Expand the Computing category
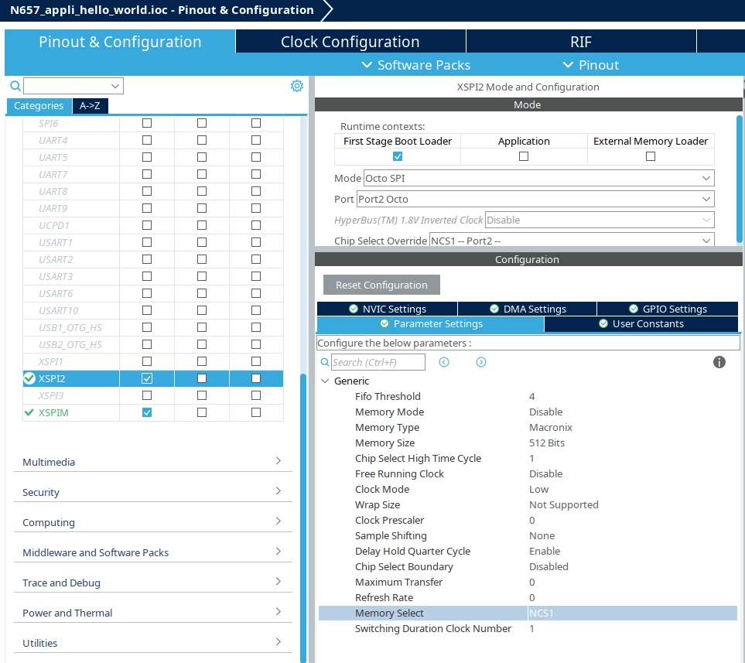The image size is (745, 663). (x=153, y=522)
